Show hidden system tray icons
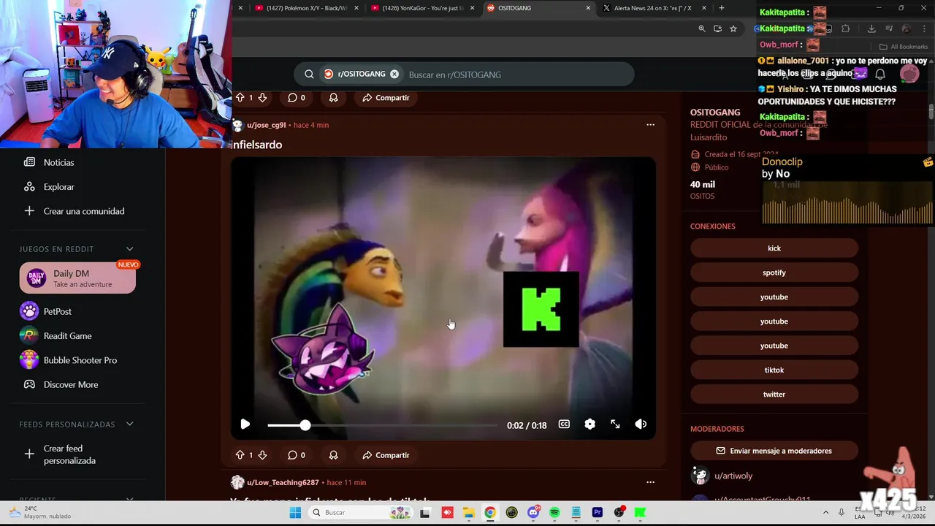 coord(825,513)
